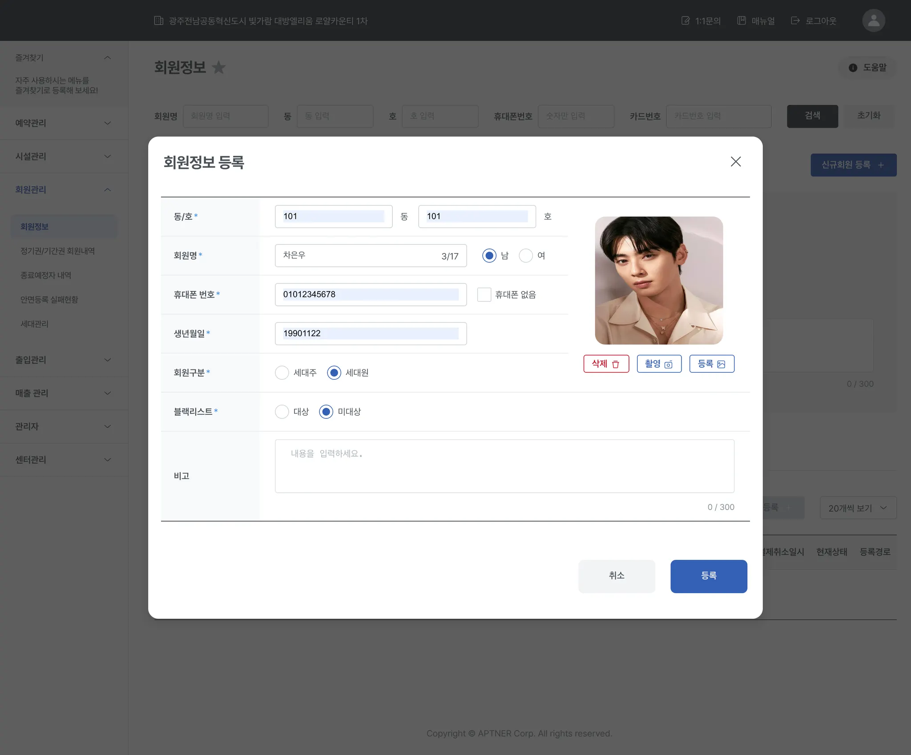This screenshot has width=911, height=755.
Task: Open 정기권/기간권 회원내역 menu item
Action: [x=58, y=251]
